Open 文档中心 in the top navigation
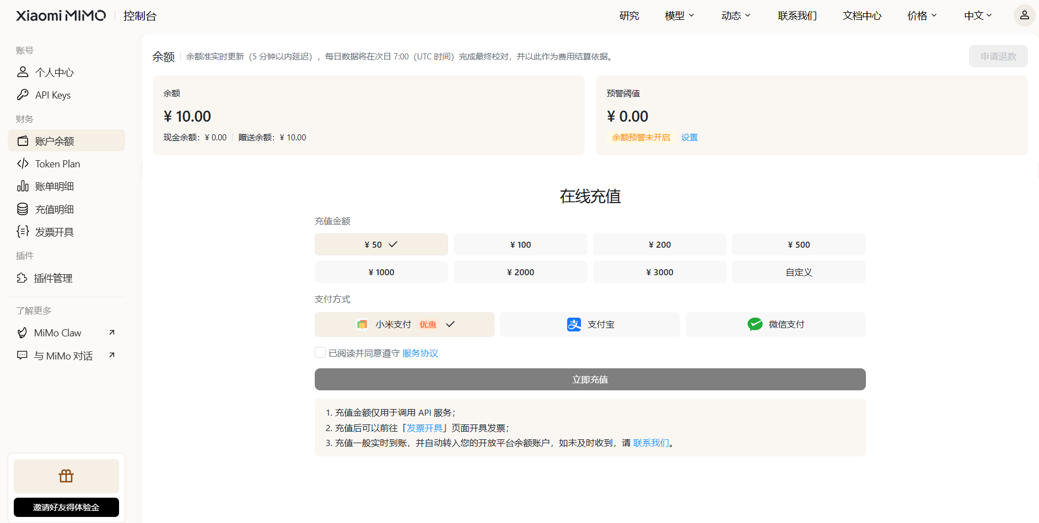Screen dimensions: 1039x523 (x=862, y=15)
